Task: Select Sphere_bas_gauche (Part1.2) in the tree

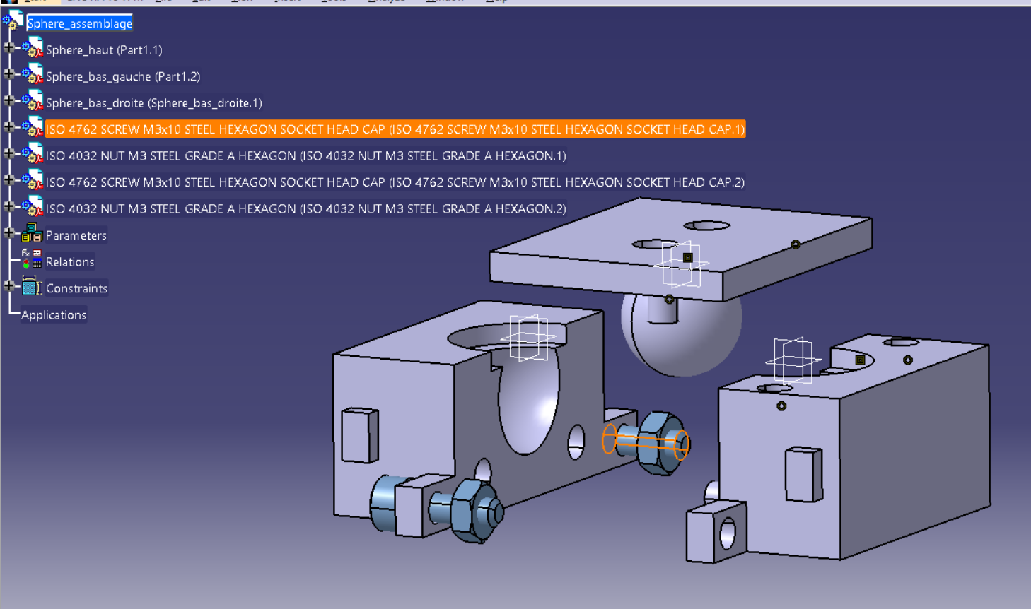Action: coord(123,76)
